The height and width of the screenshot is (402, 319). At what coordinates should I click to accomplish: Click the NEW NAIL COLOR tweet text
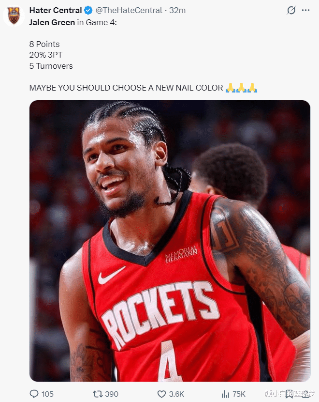[189, 88]
